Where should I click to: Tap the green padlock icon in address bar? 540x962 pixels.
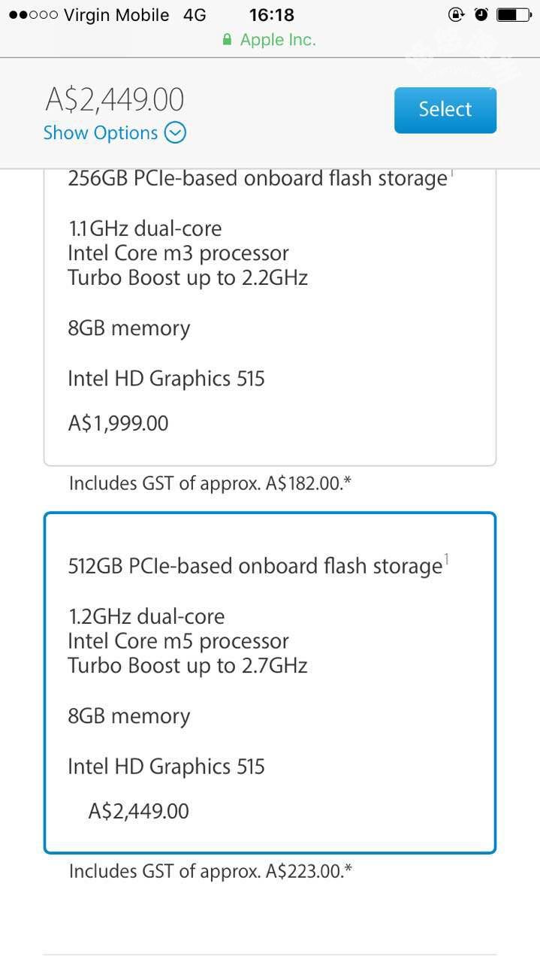click(x=227, y=40)
